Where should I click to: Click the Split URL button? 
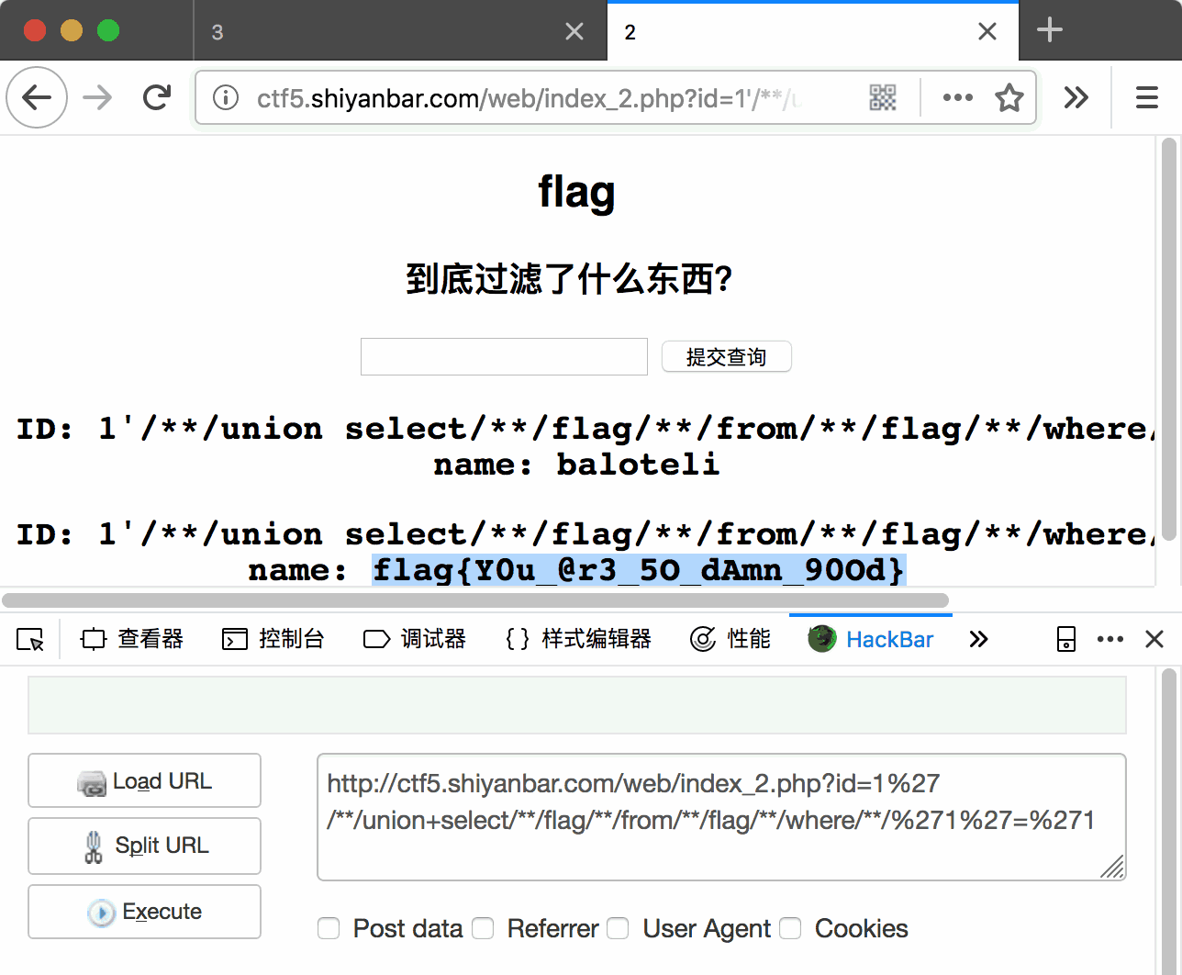tap(144, 846)
